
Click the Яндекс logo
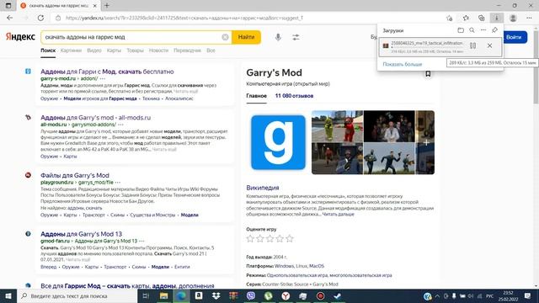click(20, 37)
